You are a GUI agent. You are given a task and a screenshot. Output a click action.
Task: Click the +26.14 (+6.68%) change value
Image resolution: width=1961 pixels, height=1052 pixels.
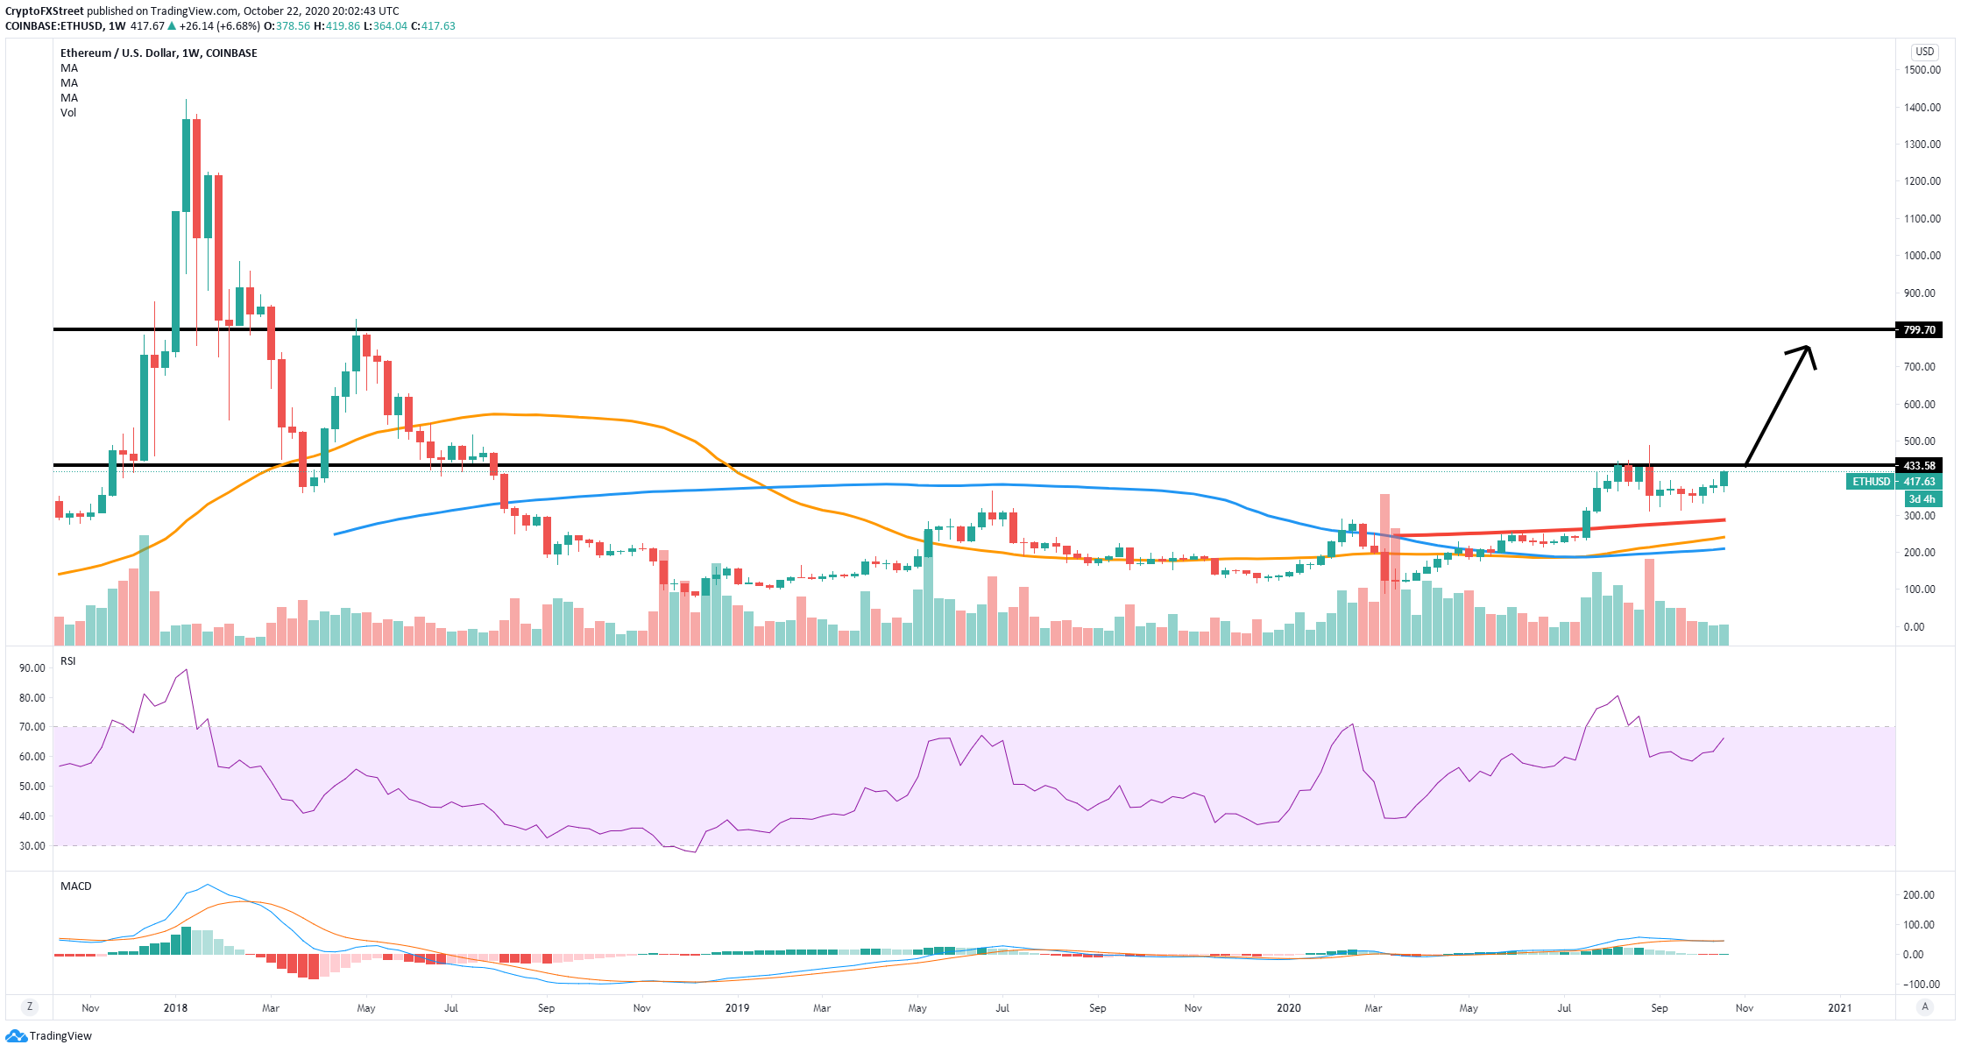tap(220, 26)
